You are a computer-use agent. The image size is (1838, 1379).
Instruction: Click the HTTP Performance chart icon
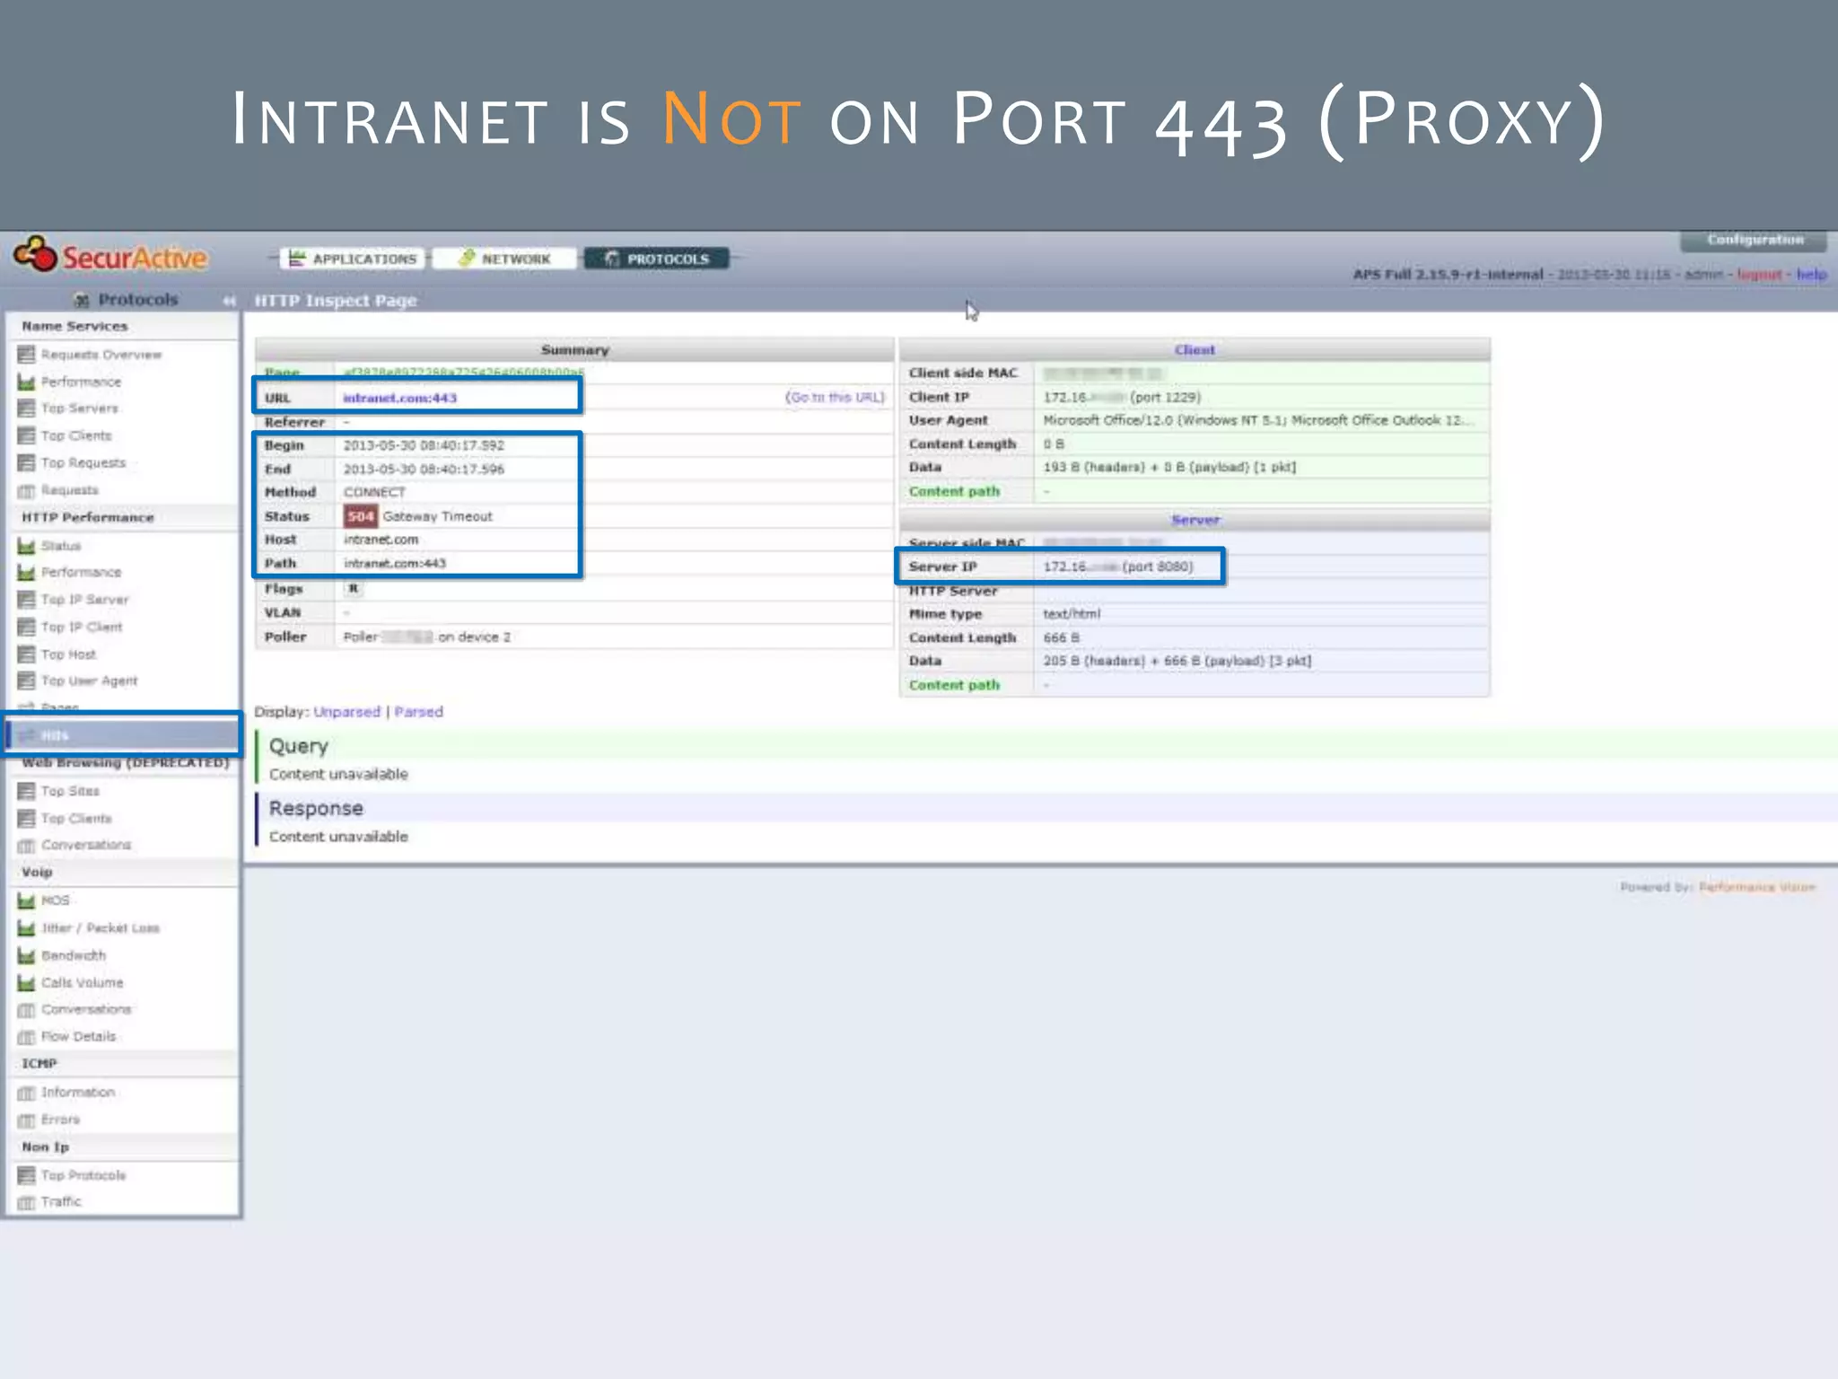coord(26,572)
